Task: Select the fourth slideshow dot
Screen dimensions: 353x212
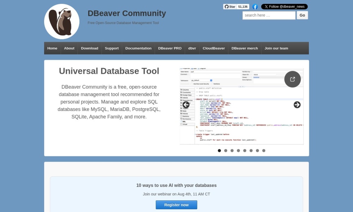Action: pos(238,151)
